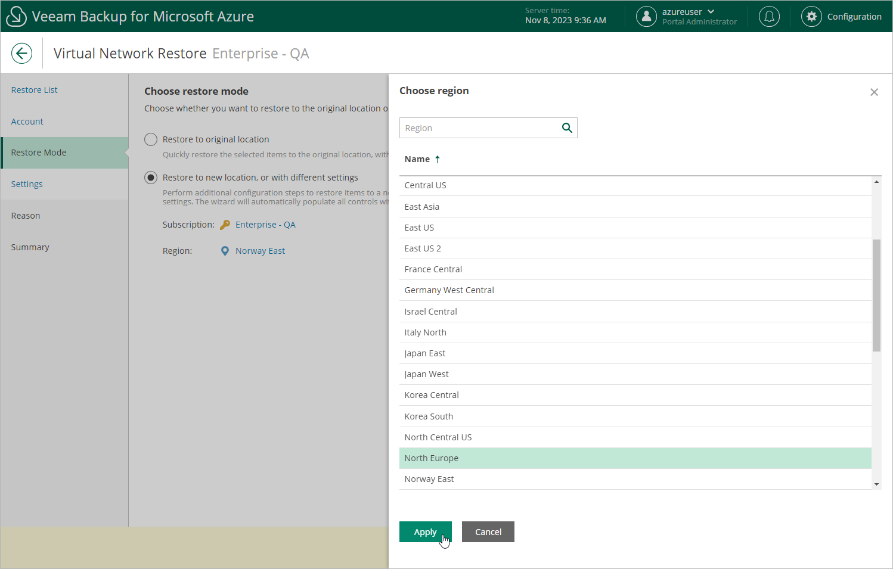Open Configuration gear icon
Image resolution: width=893 pixels, height=569 pixels.
tap(811, 17)
